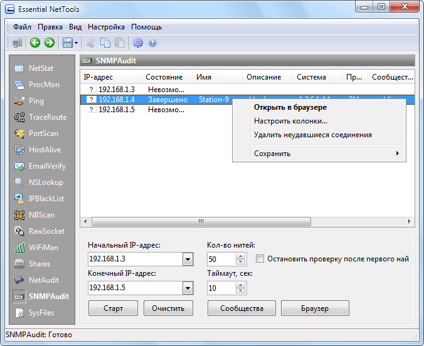Screen dimensions: 424x346
Task: Open the Файл menu
Action: pyautogui.click(x=22, y=27)
